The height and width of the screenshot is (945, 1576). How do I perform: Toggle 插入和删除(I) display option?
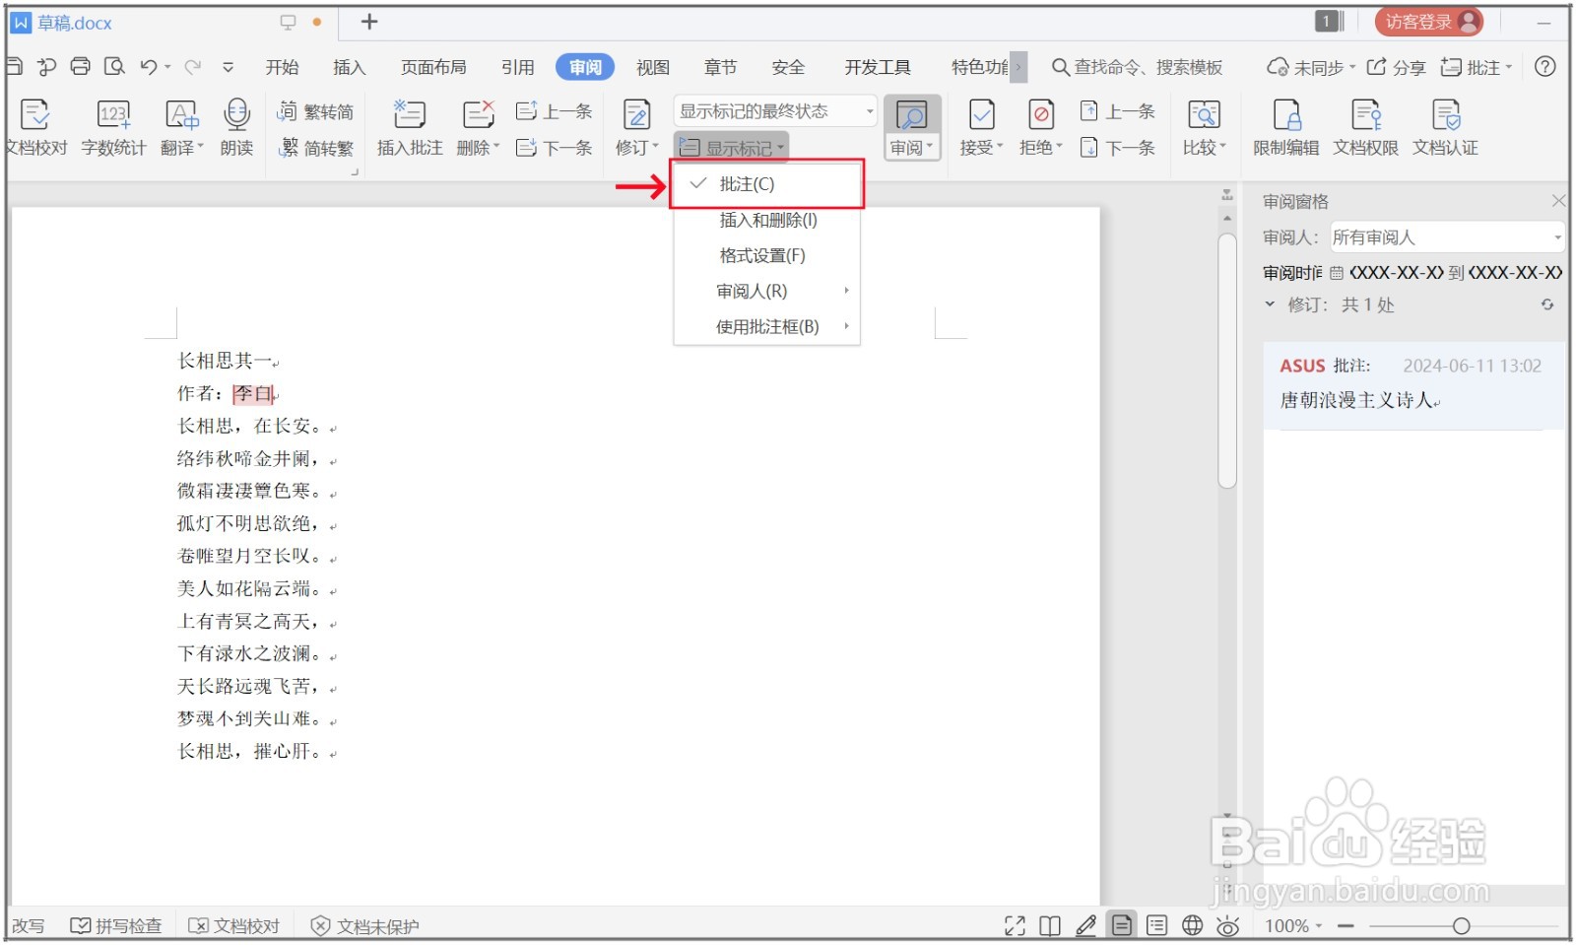pyautogui.click(x=766, y=220)
